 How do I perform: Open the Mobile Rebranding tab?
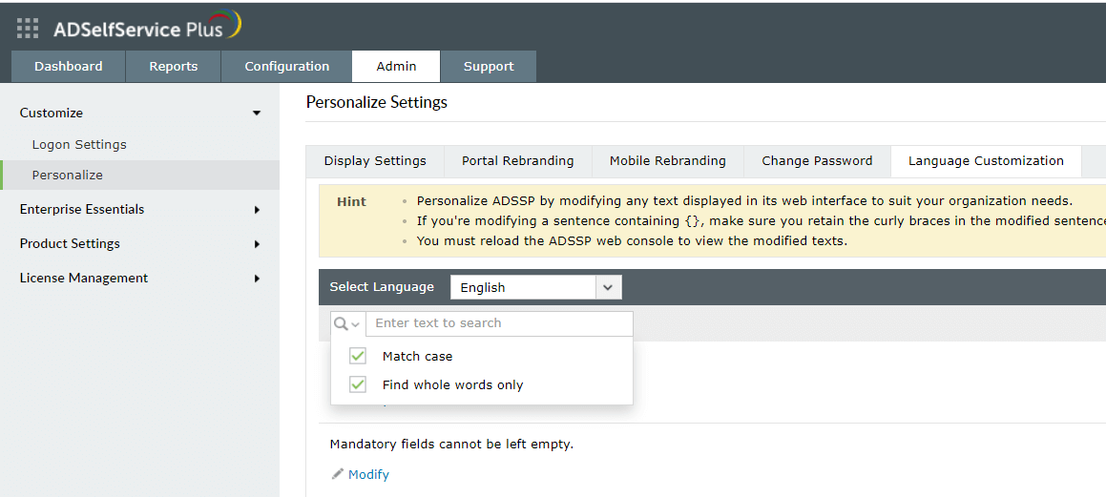[x=667, y=161]
